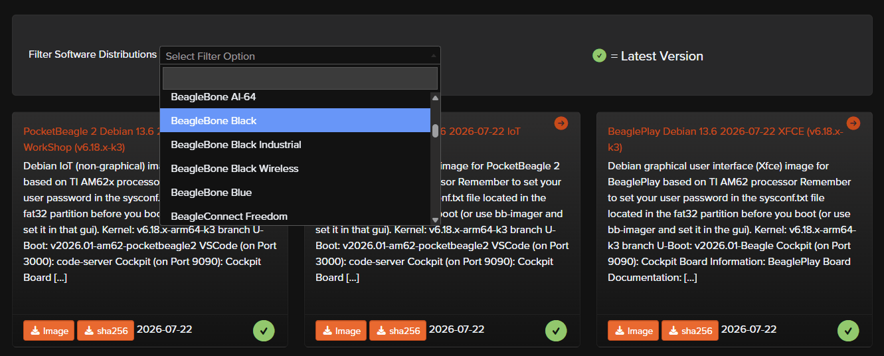This screenshot has width=884, height=356.
Task: Download sha256 for BeaglePlay XFCE card
Action: tap(690, 331)
